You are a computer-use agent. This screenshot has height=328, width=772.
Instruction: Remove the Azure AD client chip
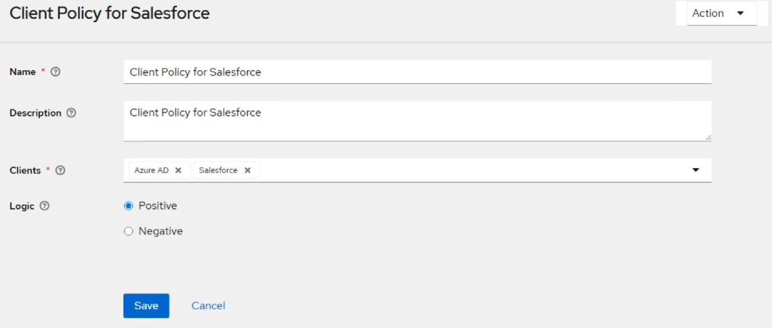point(178,170)
